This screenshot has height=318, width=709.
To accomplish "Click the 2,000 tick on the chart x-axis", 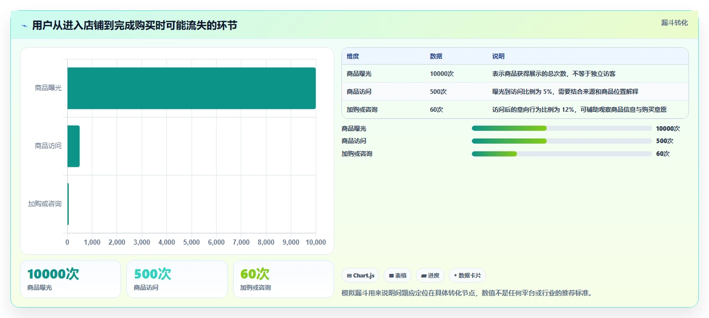I will coord(117,242).
